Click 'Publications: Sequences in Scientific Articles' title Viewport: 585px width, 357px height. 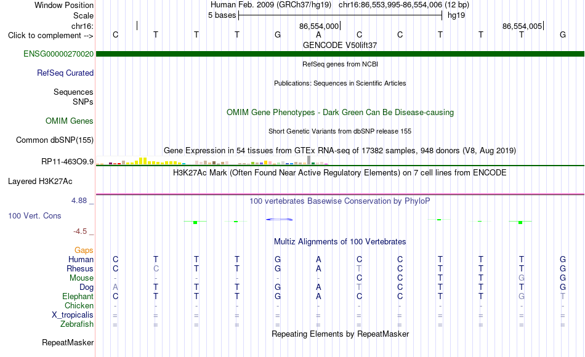(x=340, y=83)
